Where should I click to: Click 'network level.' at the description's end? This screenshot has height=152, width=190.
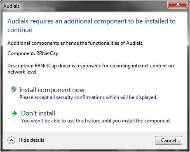[23, 72]
